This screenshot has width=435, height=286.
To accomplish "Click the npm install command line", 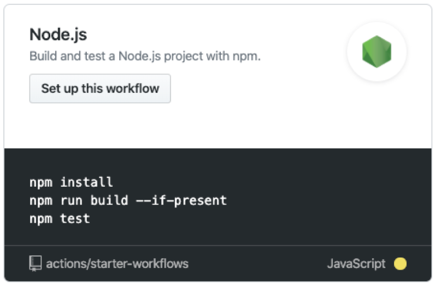I will pyautogui.click(x=71, y=182).
